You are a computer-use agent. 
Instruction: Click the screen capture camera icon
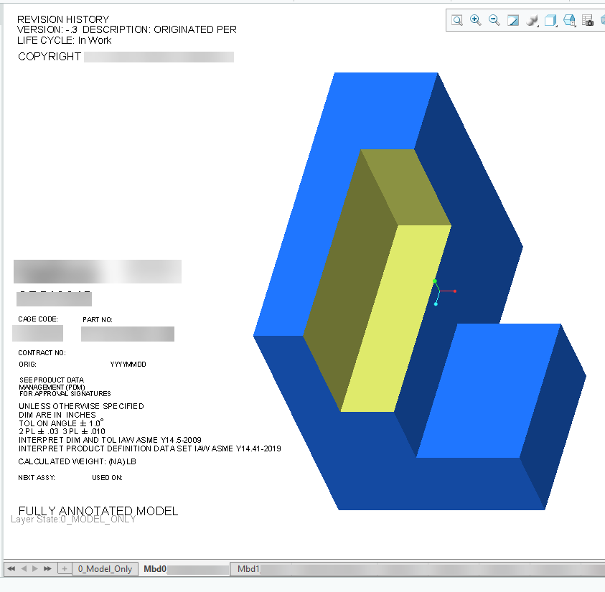588,20
